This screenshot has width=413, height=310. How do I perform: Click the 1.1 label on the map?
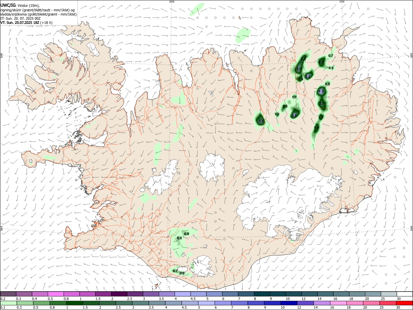pyautogui.click(x=294, y=97)
